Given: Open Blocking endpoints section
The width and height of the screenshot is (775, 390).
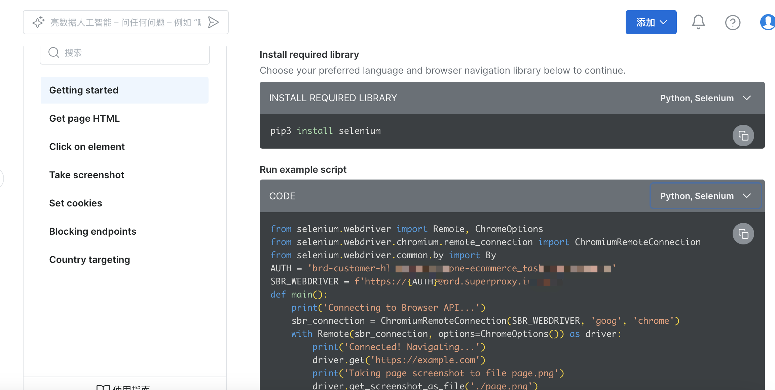Looking at the screenshot, I should point(93,231).
